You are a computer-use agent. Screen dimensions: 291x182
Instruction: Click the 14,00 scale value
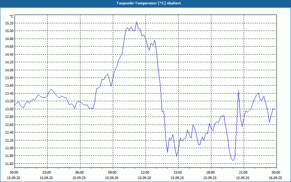pos(9,70)
